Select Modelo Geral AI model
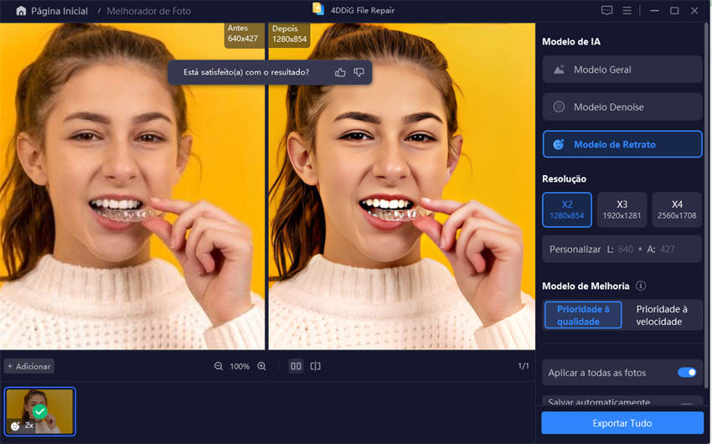The image size is (712, 444). pyautogui.click(x=622, y=70)
